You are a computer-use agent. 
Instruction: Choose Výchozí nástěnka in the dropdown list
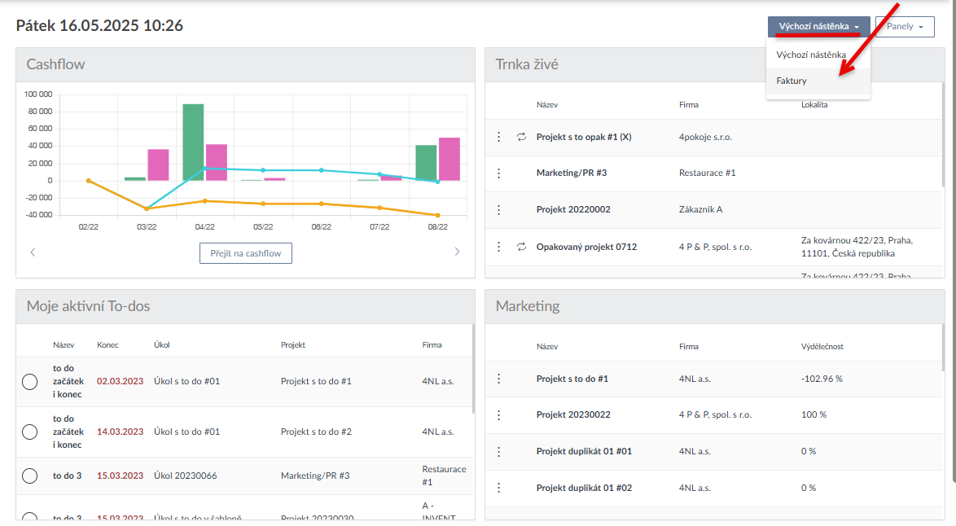click(811, 55)
